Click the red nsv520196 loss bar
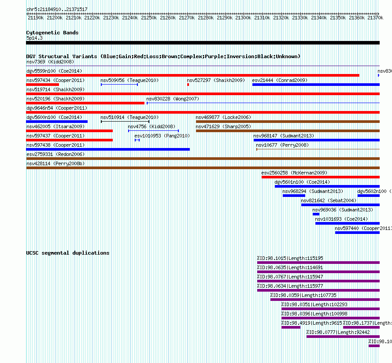The width and height of the screenshot is (392, 363). [x=85, y=103]
